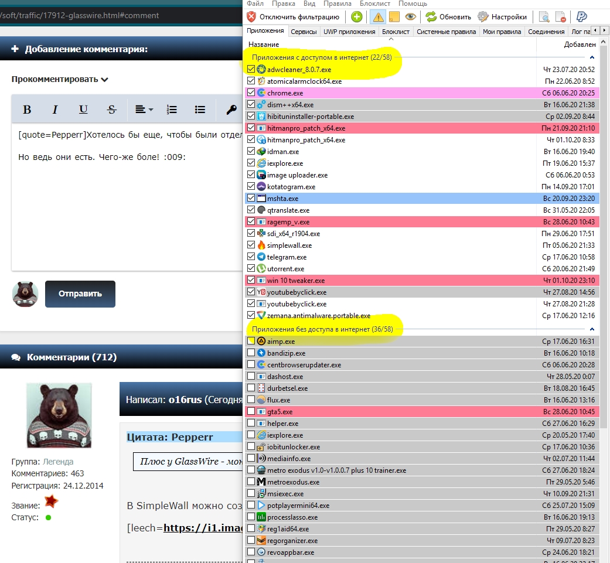Apply strikethrough formatting in comment editor

(112, 110)
